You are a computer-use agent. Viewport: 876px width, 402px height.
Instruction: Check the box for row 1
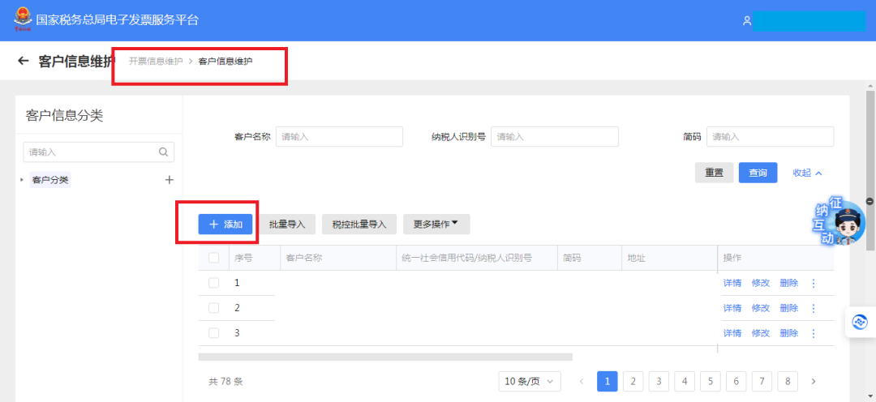(213, 283)
